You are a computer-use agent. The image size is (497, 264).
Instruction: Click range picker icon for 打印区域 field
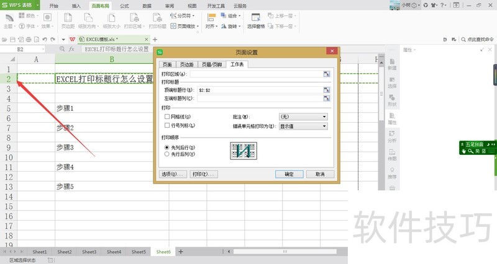(326, 74)
